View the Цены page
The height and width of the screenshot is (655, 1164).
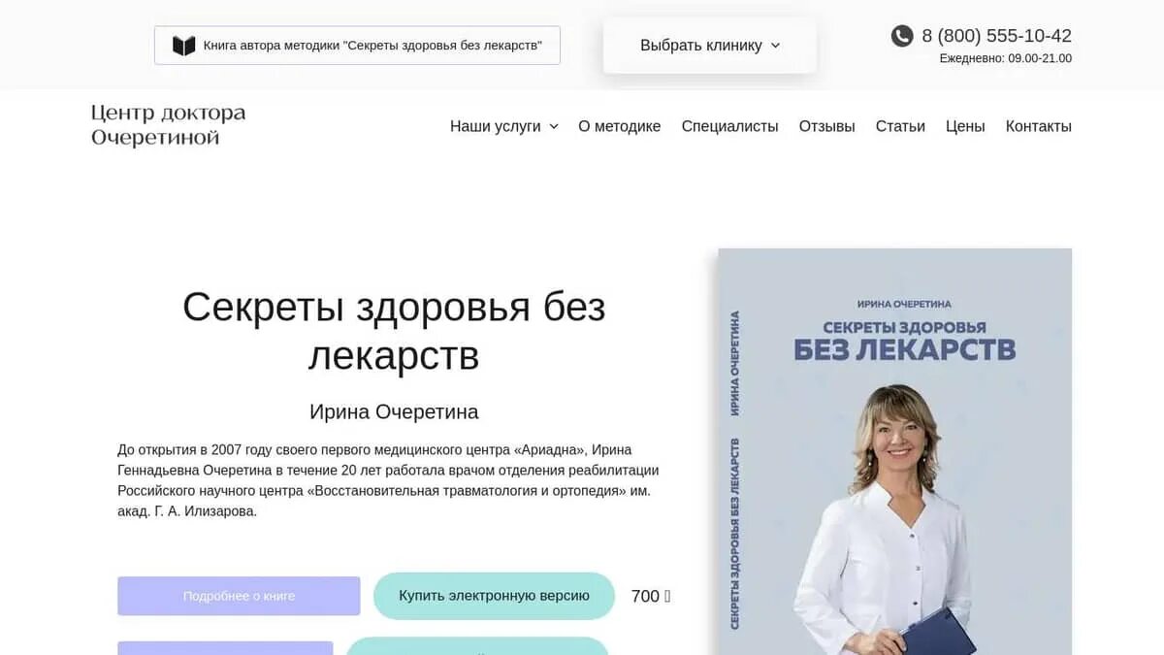pos(965,126)
